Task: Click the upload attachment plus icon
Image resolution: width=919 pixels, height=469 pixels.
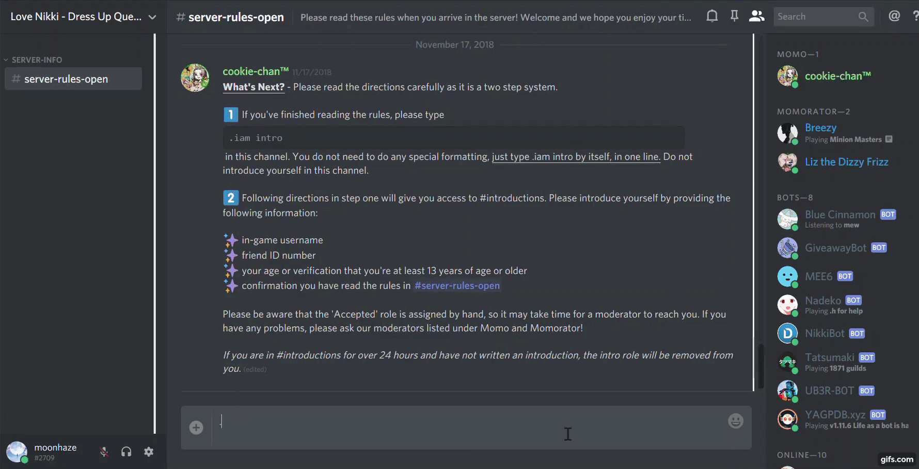Action: 196,428
